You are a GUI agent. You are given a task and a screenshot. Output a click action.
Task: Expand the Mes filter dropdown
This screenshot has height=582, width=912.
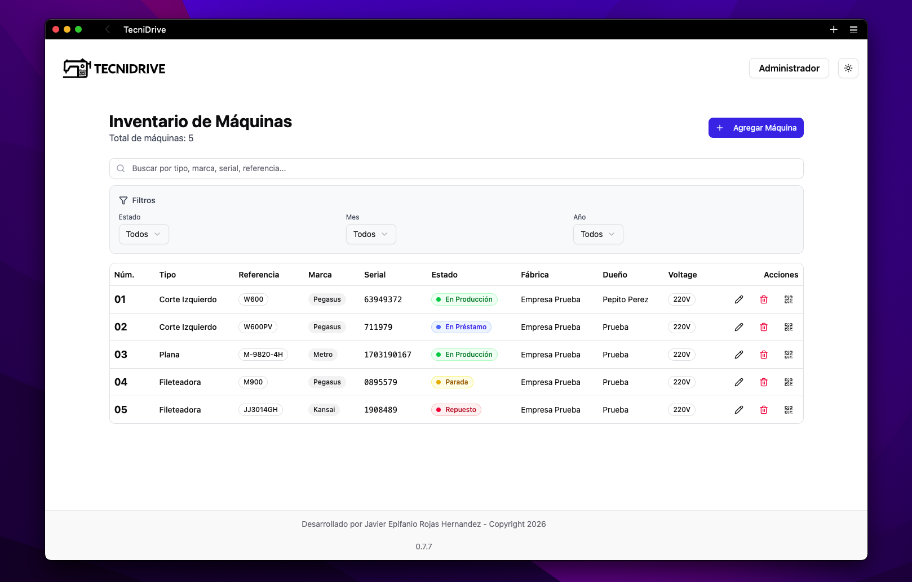pos(370,234)
